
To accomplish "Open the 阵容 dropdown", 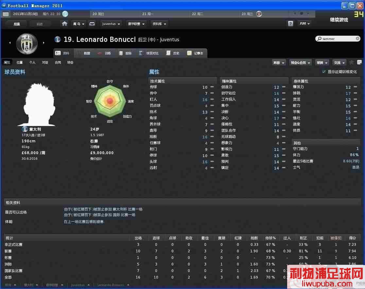I will 279,63.
